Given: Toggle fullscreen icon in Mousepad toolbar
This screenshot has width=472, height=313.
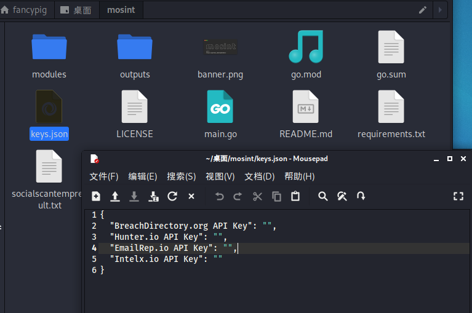Looking at the screenshot, I should pos(458,196).
